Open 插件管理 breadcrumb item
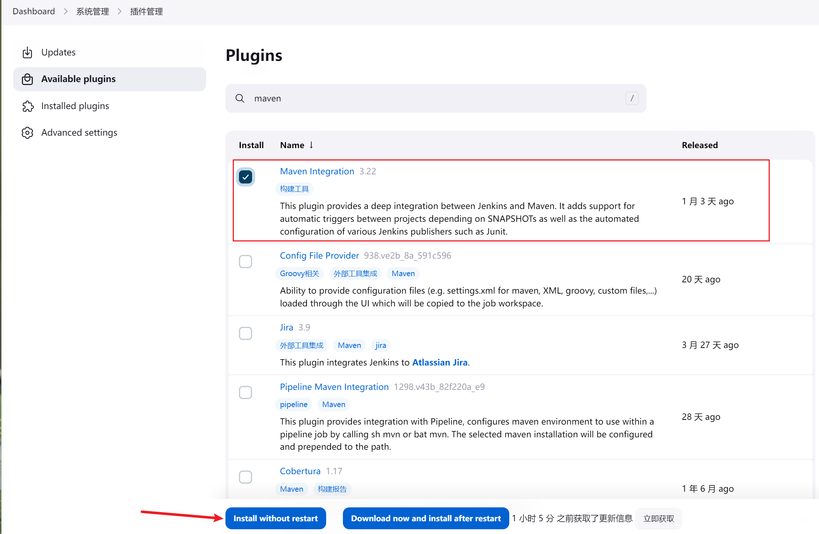 [x=146, y=11]
